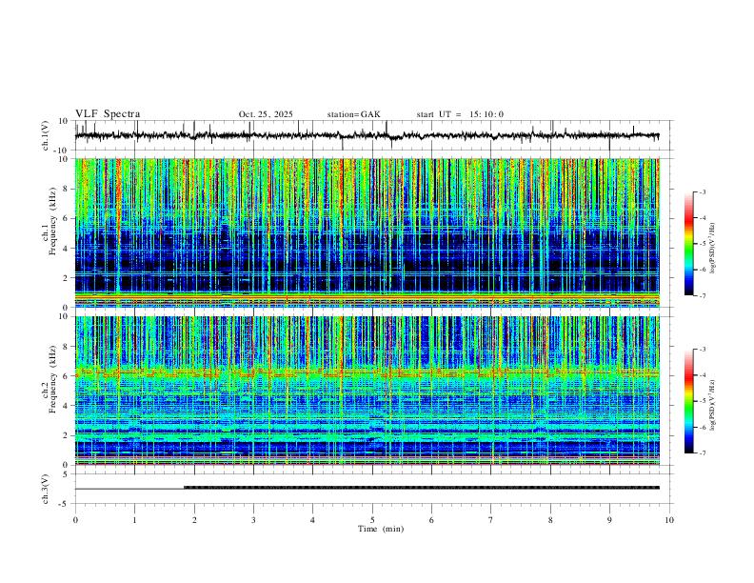Click the 'ch.3(V)' axis label
This screenshot has width=754, height=583.
[46, 489]
